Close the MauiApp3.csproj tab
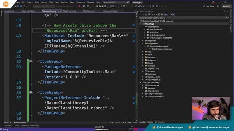The height and width of the screenshot is (131, 234). (61, 11)
